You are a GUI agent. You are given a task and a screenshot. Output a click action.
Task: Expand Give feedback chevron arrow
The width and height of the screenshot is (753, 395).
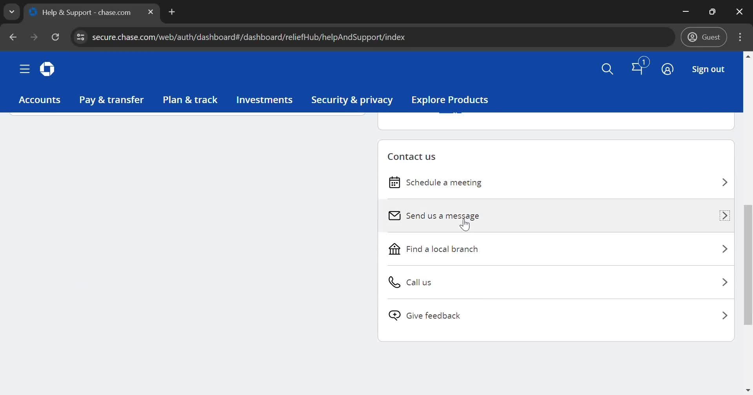[x=724, y=316]
